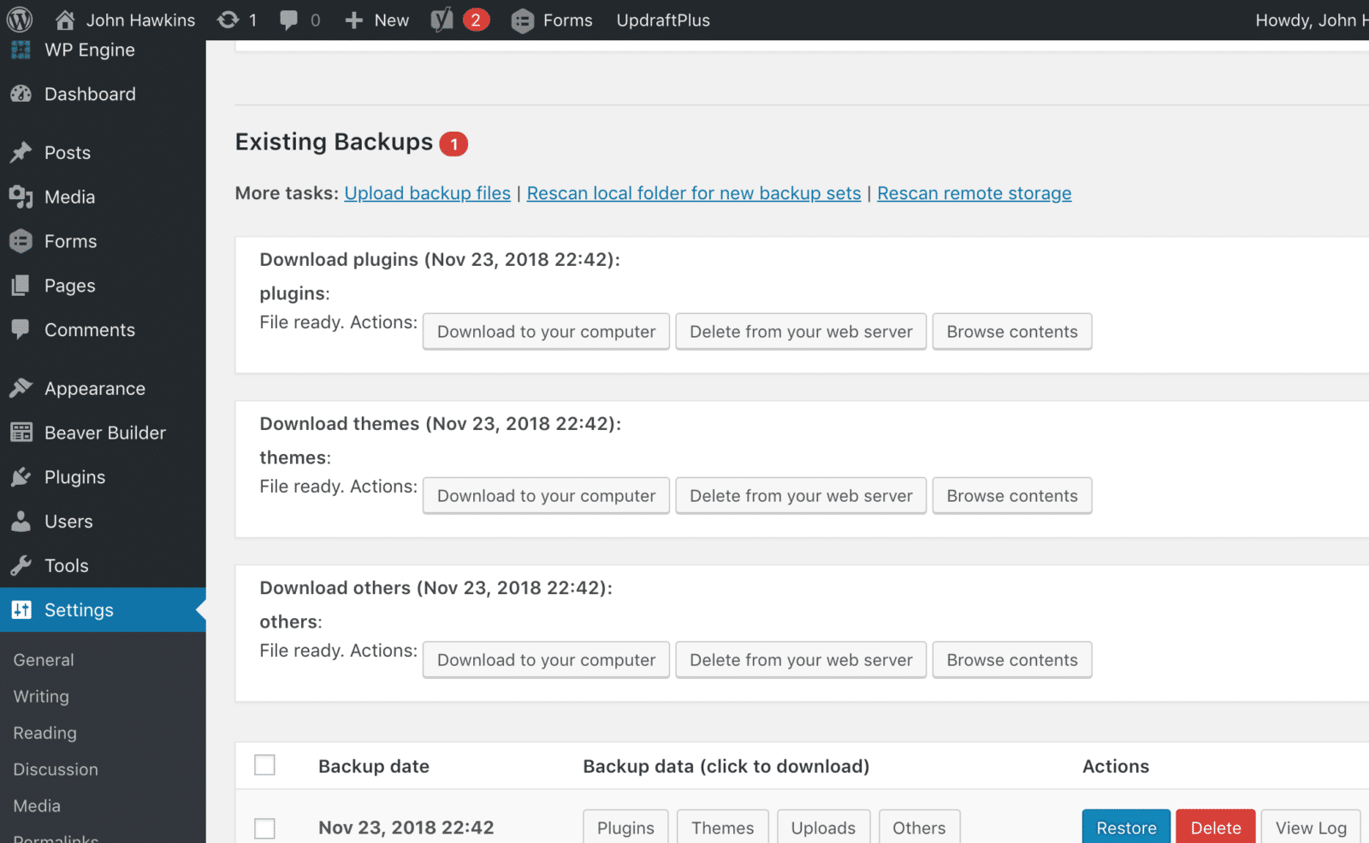The image size is (1369, 843).
Task: Open the Plugins sidebar menu
Action: tap(74, 477)
